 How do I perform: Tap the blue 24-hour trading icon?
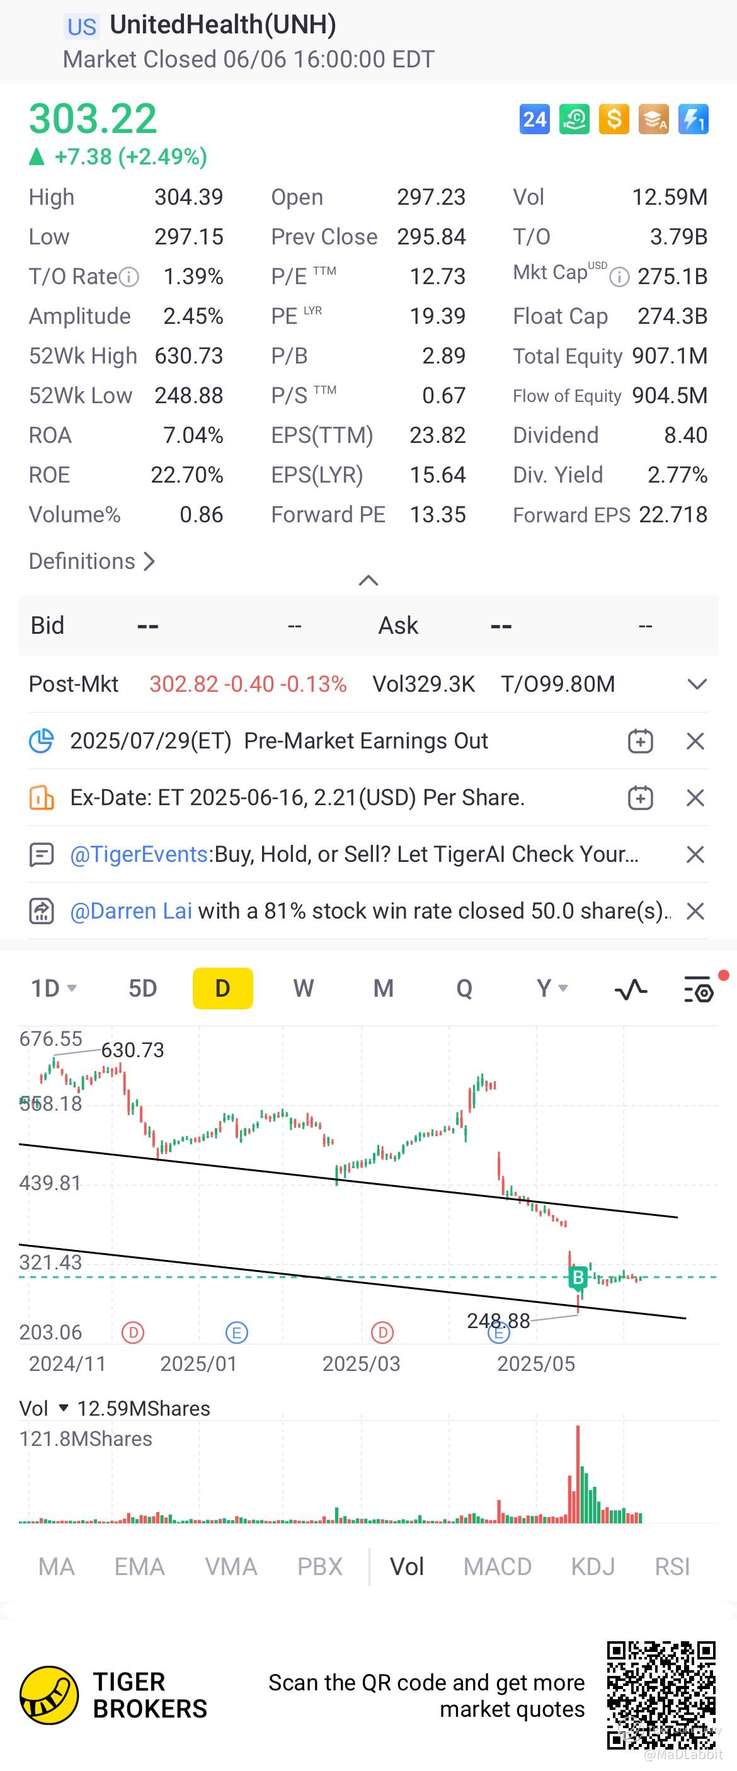click(534, 120)
